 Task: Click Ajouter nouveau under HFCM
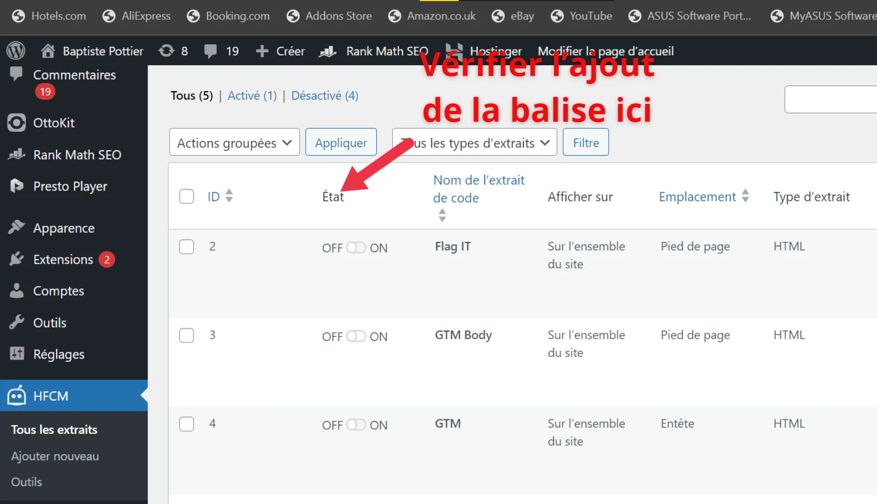[x=54, y=456]
